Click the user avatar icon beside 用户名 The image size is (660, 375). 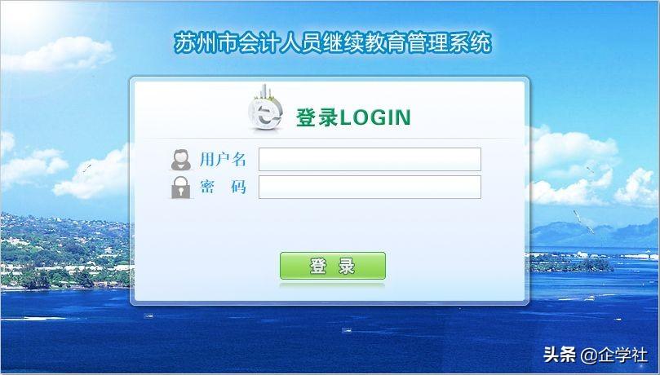click(x=181, y=160)
